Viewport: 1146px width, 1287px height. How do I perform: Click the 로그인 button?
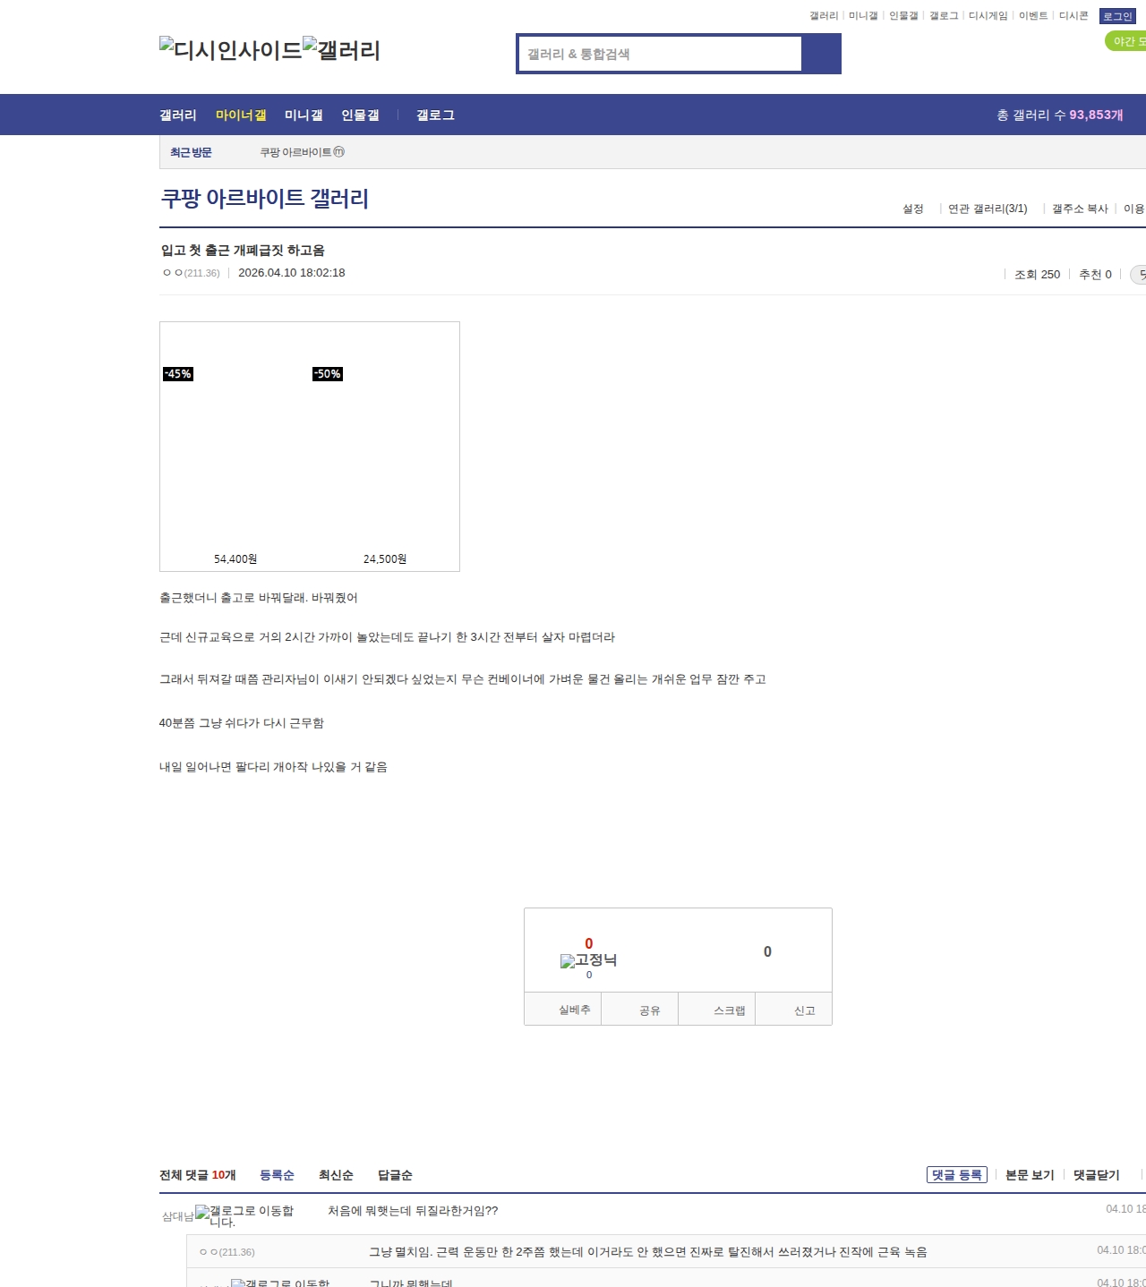[1116, 16]
